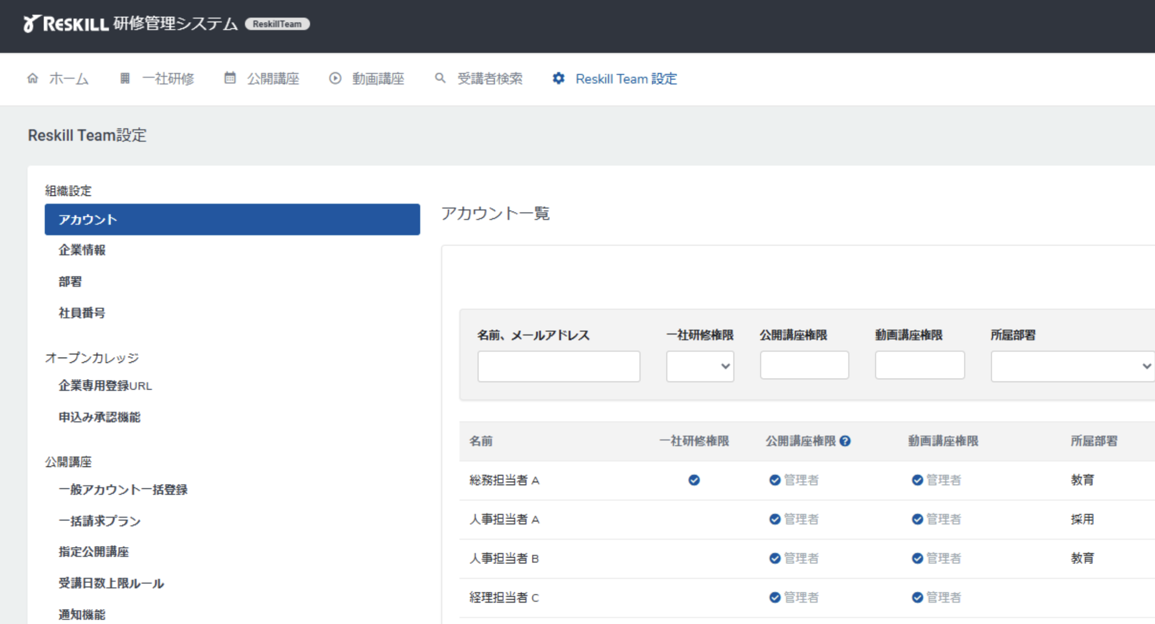
Task: Open 通知機能 in the sidebar
Action: 82,615
